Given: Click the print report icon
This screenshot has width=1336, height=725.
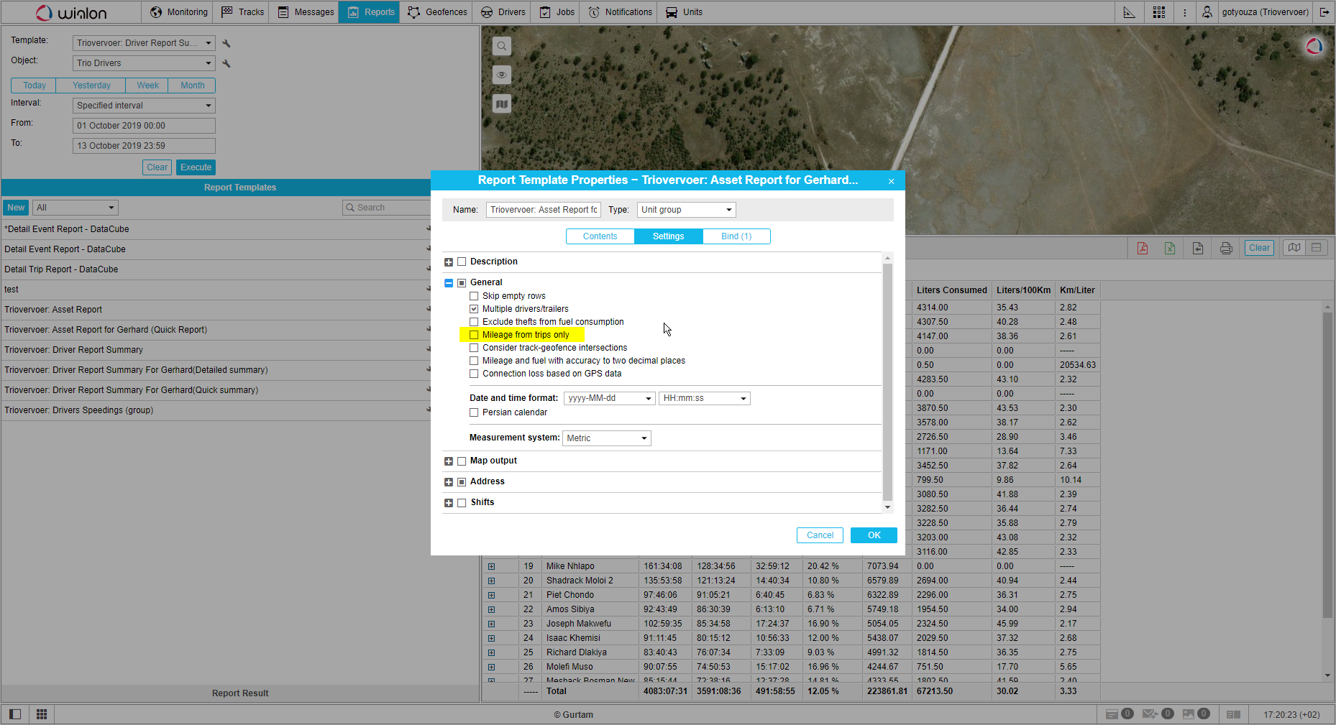Looking at the screenshot, I should 1226,248.
